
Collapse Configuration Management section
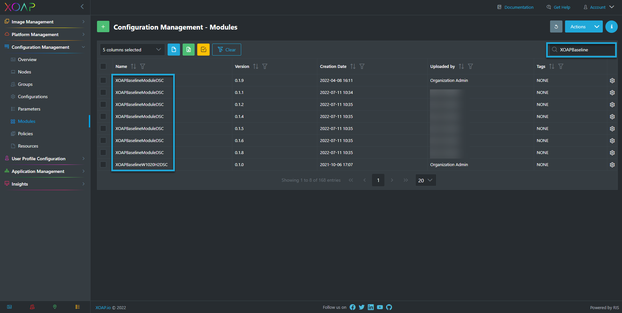tap(45, 47)
